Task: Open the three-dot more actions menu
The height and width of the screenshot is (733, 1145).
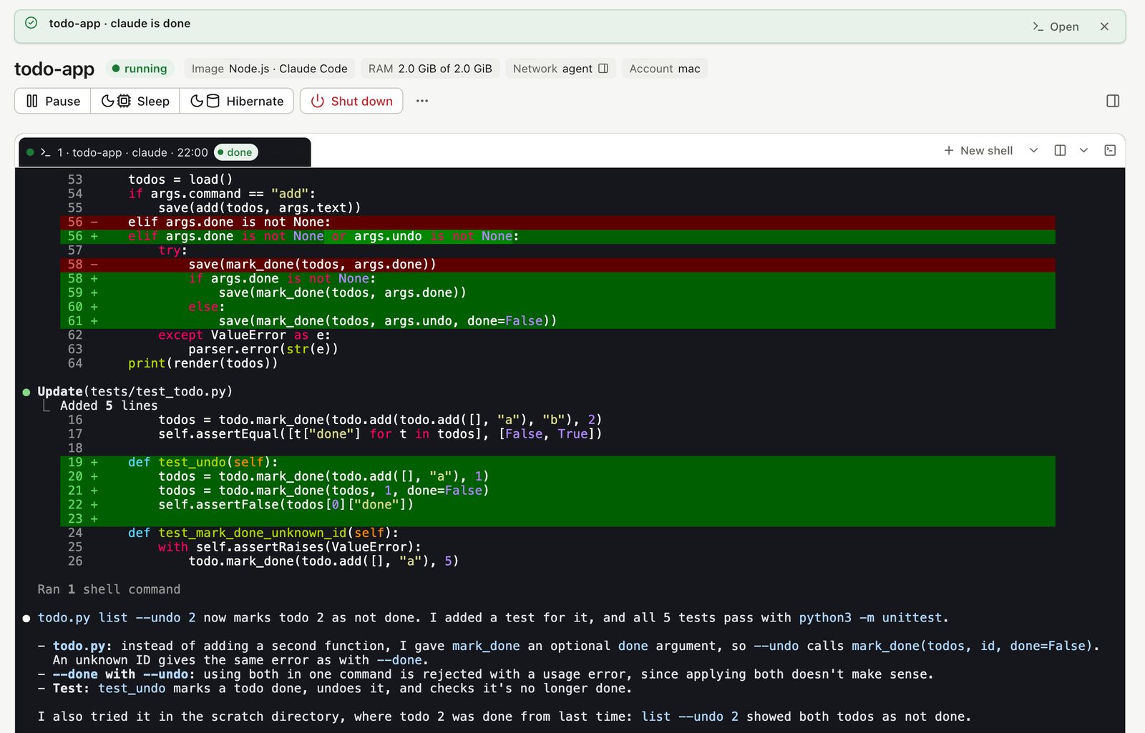Action: [x=422, y=101]
